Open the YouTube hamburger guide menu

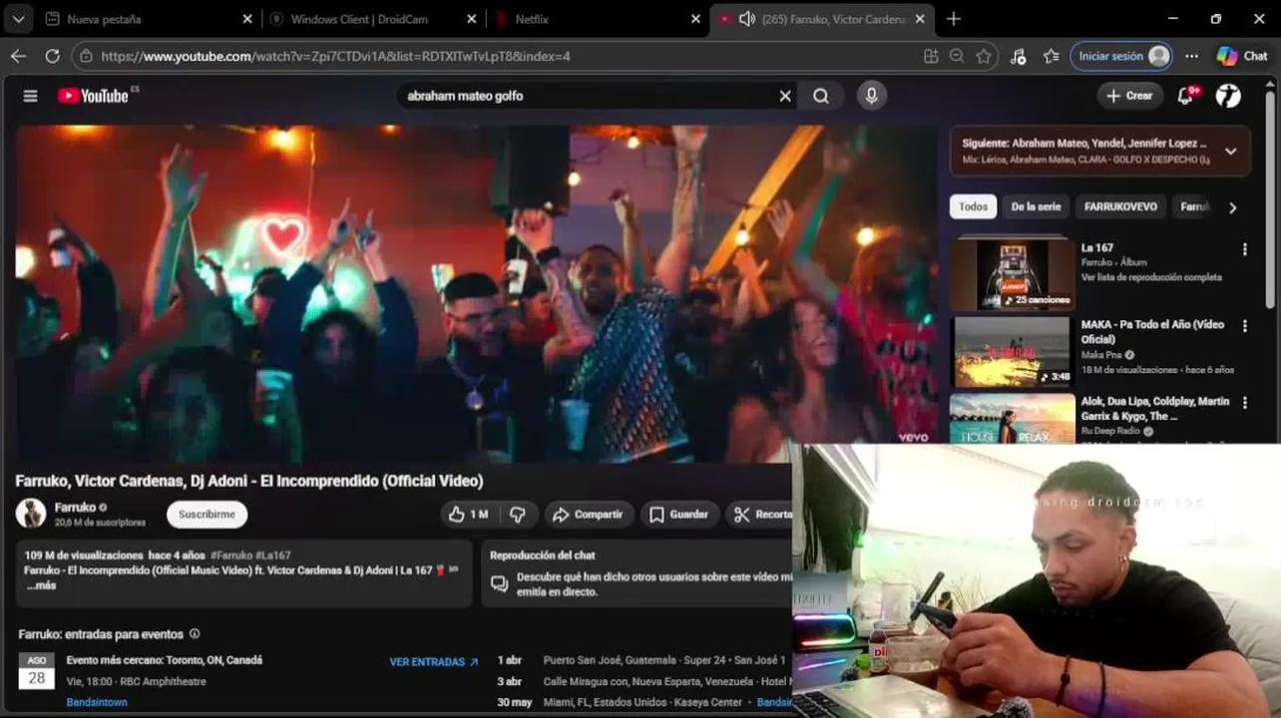pos(30,96)
